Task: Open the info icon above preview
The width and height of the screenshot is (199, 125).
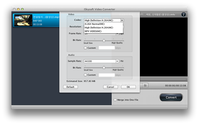Action: [x=184, y=14]
